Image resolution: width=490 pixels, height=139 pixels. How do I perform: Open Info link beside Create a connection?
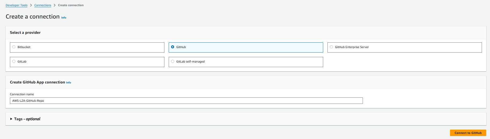[64, 18]
